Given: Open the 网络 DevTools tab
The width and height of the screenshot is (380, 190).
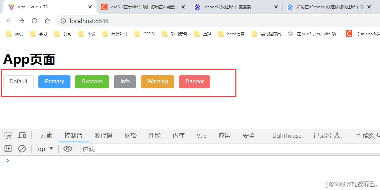Looking at the screenshot, I should [131, 136].
